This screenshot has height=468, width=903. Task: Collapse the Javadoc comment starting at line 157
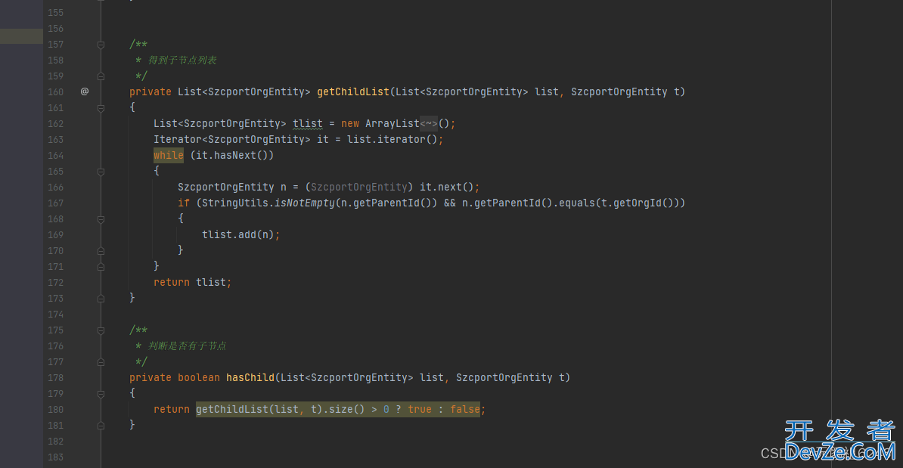[101, 45]
